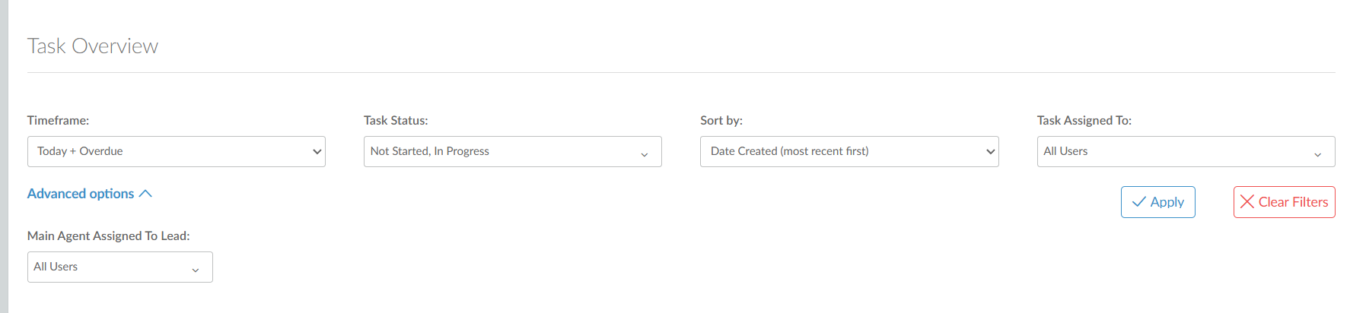Collapse the Advanced options section
The image size is (1350, 313).
pyautogui.click(x=90, y=194)
